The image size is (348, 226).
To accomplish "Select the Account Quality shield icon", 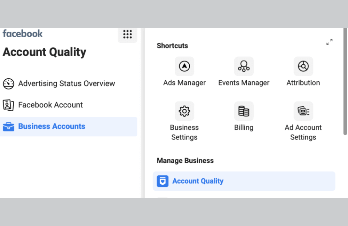I will point(163,181).
